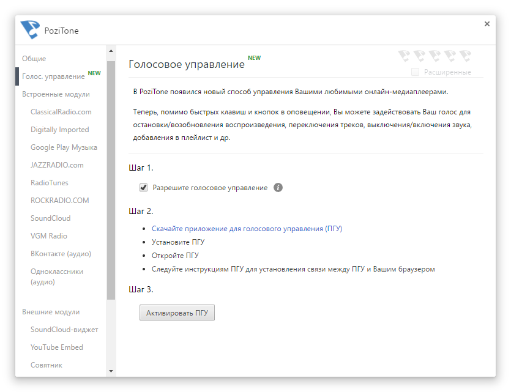Click the 'Шаг 2.' heading
The height and width of the screenshot is (392, 511).
(141, 211)
